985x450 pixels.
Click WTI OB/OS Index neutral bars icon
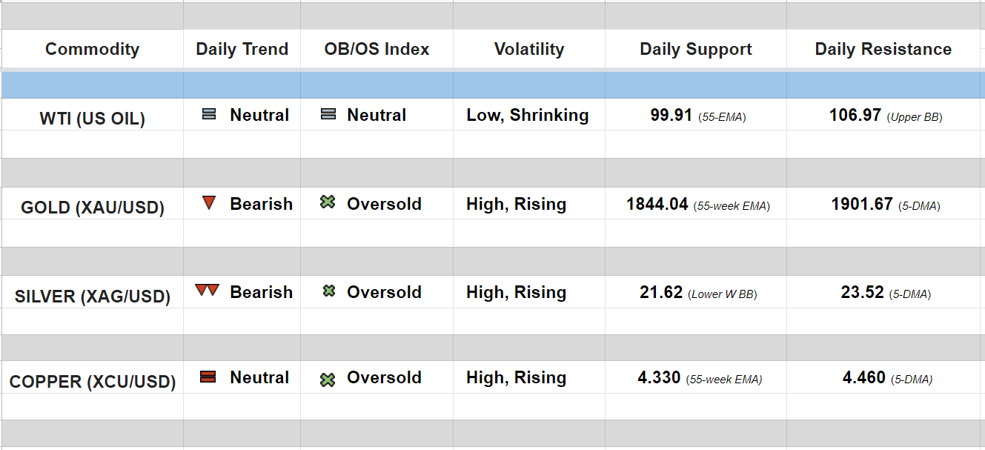tap(328, 115)
